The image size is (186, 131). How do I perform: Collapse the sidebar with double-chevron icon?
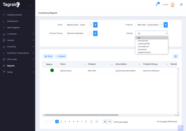point(30,6)
